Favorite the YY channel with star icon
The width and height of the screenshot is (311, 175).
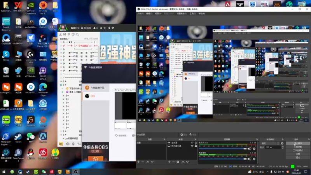pos(101,28)
